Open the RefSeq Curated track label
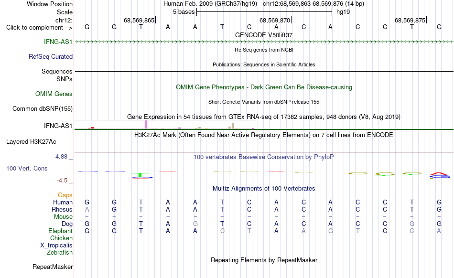 (x=50, y=56)
